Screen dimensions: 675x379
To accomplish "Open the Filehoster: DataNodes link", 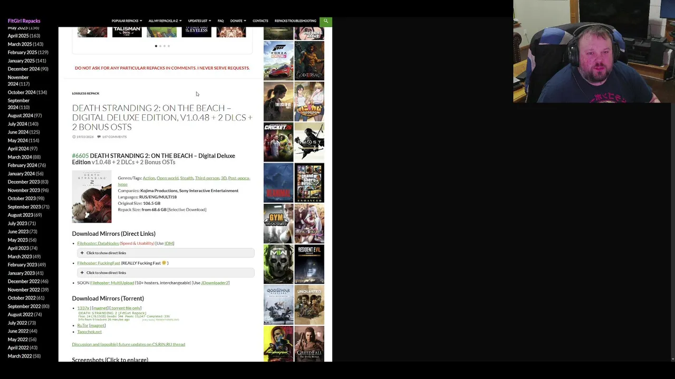I will coord(98,243).
